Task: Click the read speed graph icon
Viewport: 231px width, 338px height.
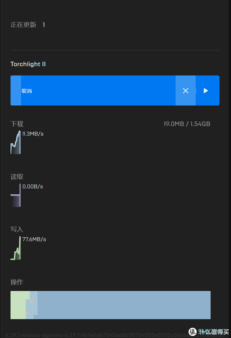Action: tap(16, 195)
